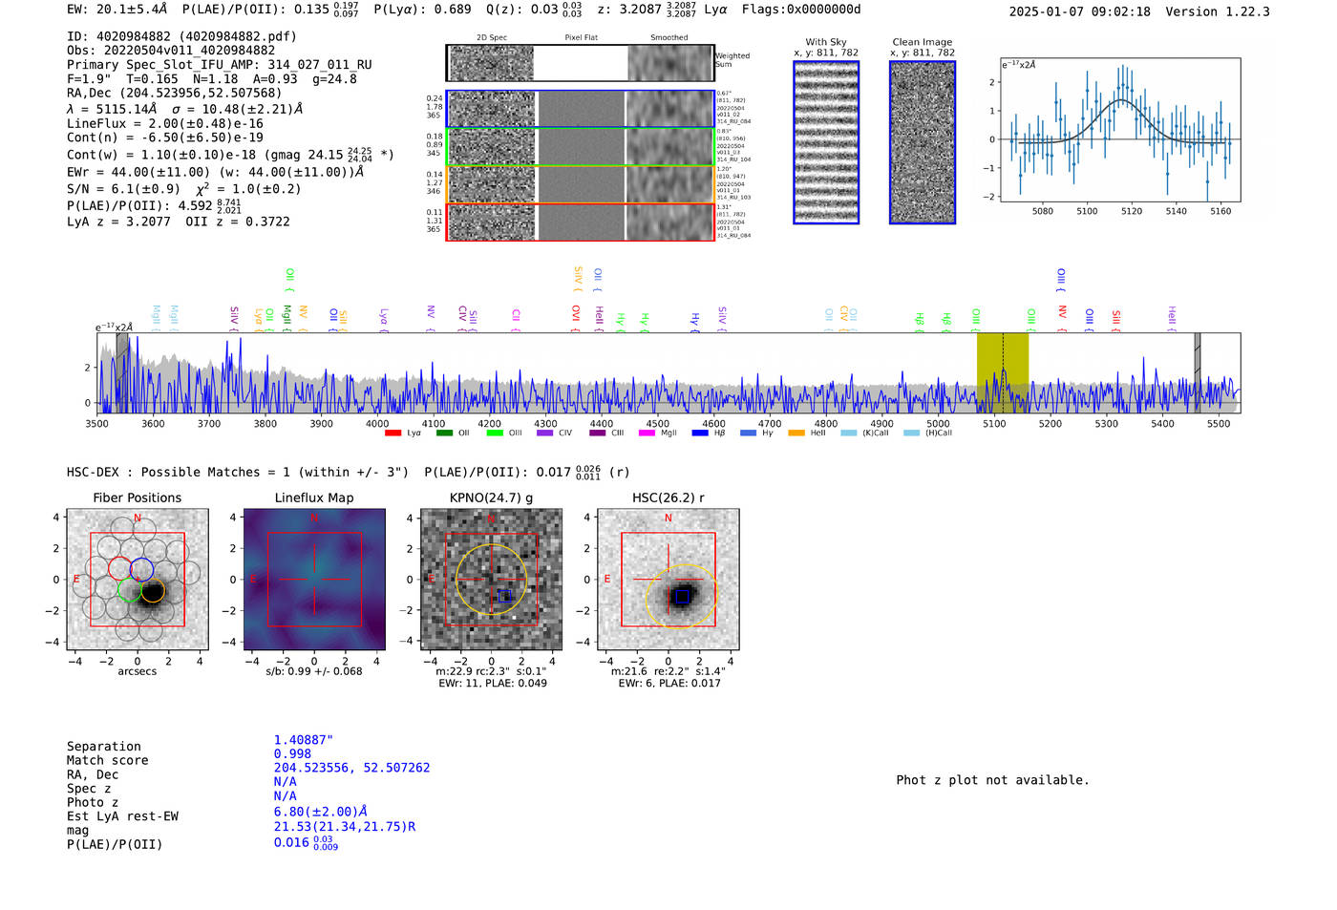Select Primary Spec_Slot_IFU_AMP: 314_027_011_RU line

pos(220,65)
